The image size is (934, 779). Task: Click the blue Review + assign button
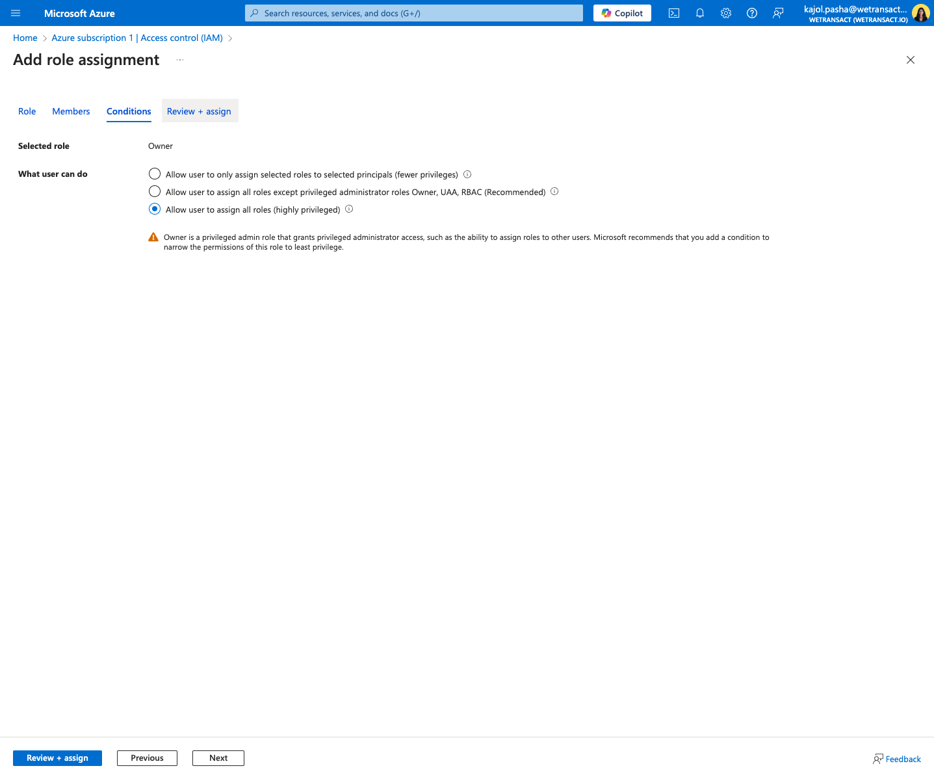coord(57,758)
